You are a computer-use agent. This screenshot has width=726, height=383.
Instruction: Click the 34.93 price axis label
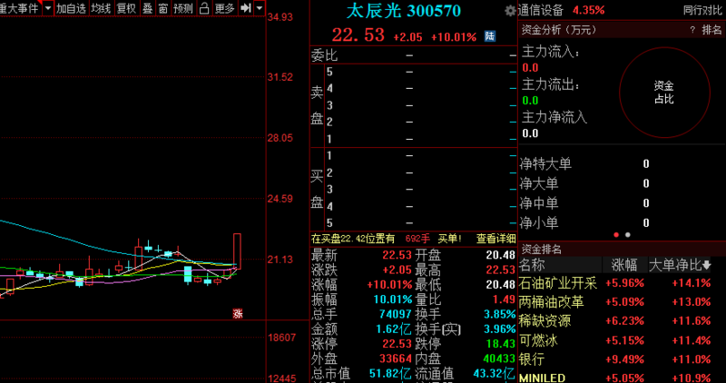point(280,17)
